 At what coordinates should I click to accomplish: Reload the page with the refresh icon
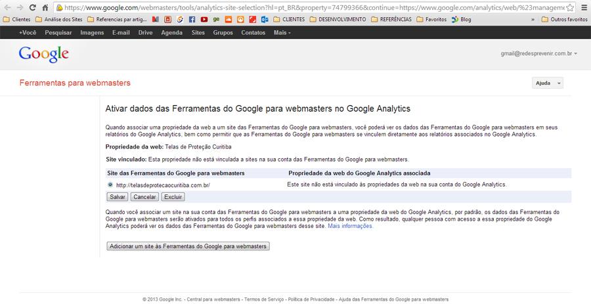coord(33,7)
